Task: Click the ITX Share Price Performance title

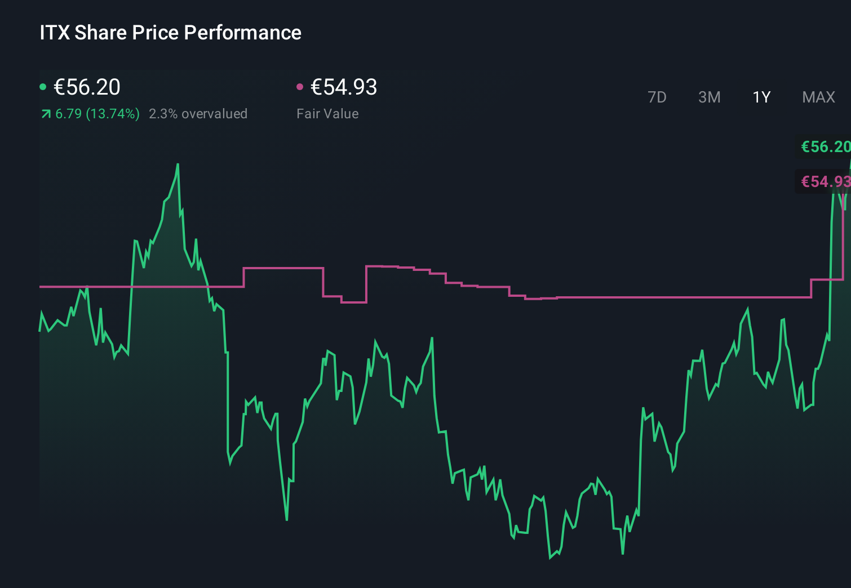Action: (170, 33)
